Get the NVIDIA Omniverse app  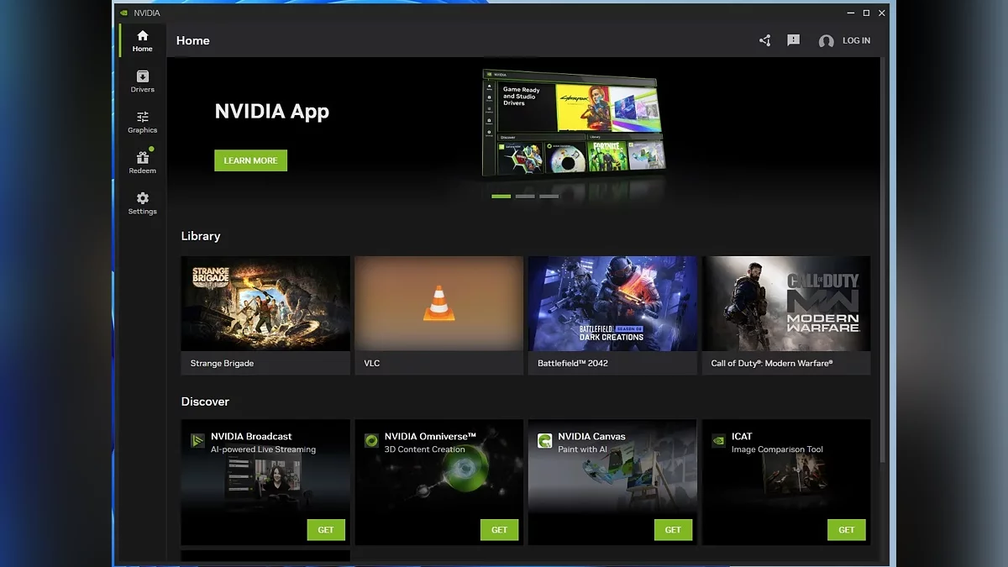click(499, 530)
